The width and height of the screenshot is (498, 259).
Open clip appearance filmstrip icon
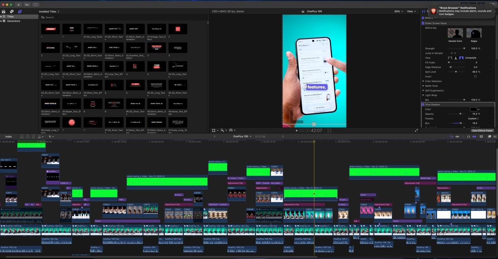coord(481,136)
